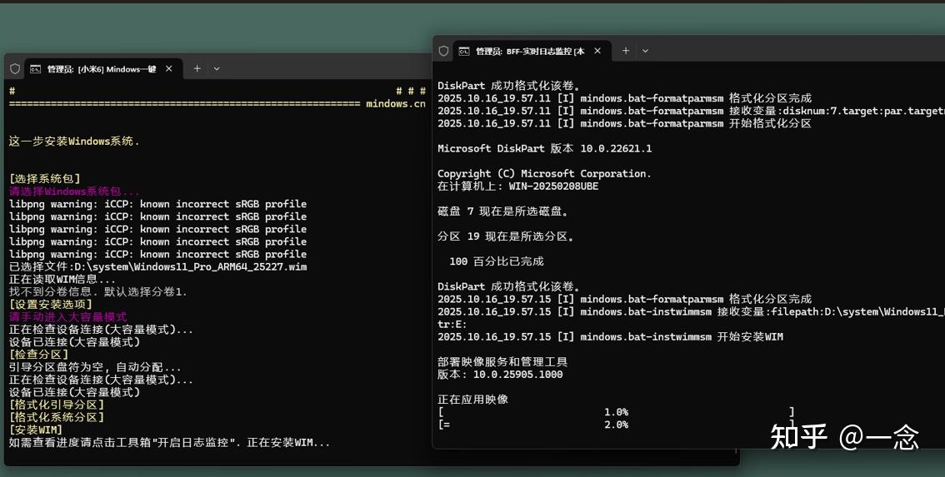
Task: Select the 管理员: BFF-实时日志监控 tab
Action: pyautogui.click(x=532, y=51)
